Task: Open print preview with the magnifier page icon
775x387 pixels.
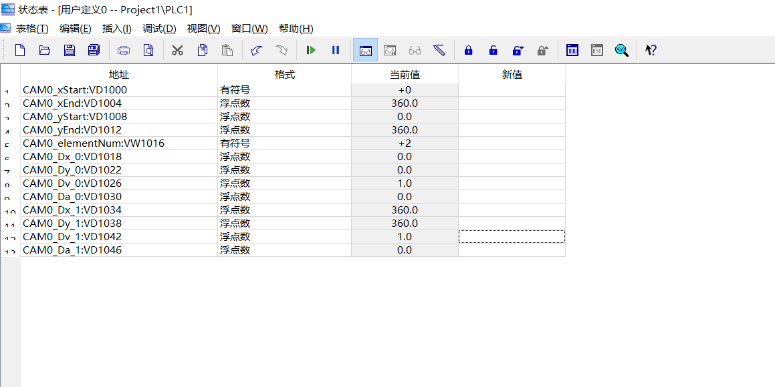Action: coord(148,50)
